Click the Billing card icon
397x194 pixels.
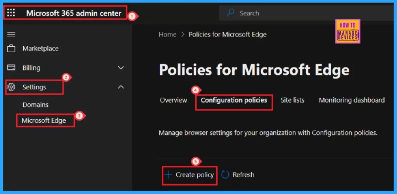tap(11, 67)
